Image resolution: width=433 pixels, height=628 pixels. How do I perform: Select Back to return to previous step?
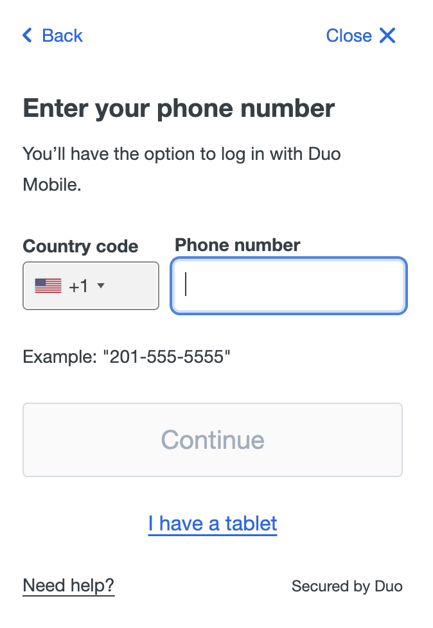pyautogui.click(x=51, y=35)
